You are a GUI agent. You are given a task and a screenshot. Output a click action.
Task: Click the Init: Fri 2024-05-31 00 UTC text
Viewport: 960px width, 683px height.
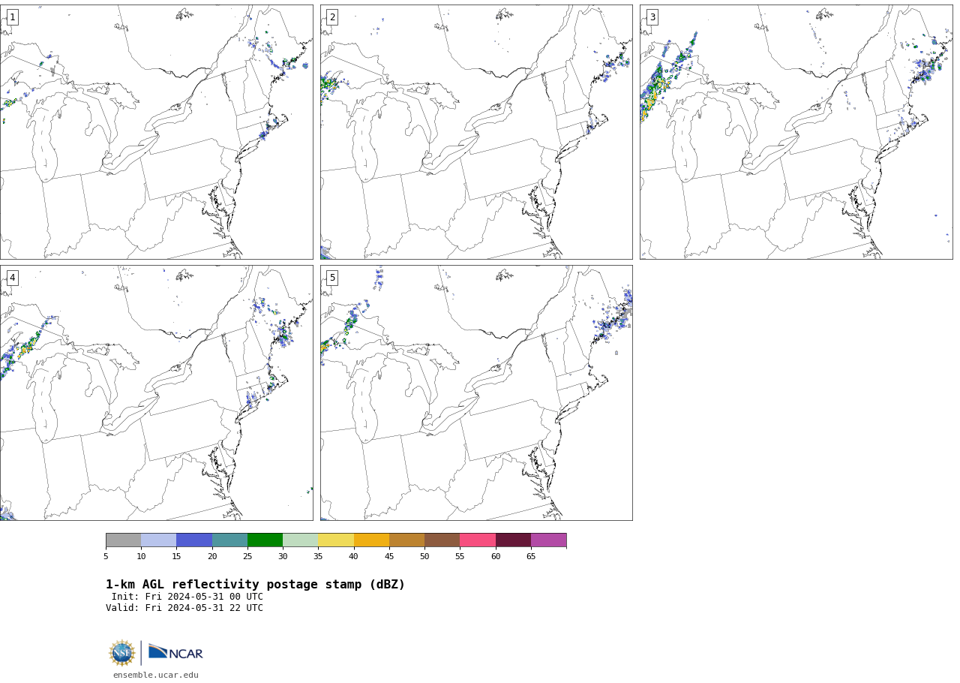pyautogui.click(x=187, y=597)
